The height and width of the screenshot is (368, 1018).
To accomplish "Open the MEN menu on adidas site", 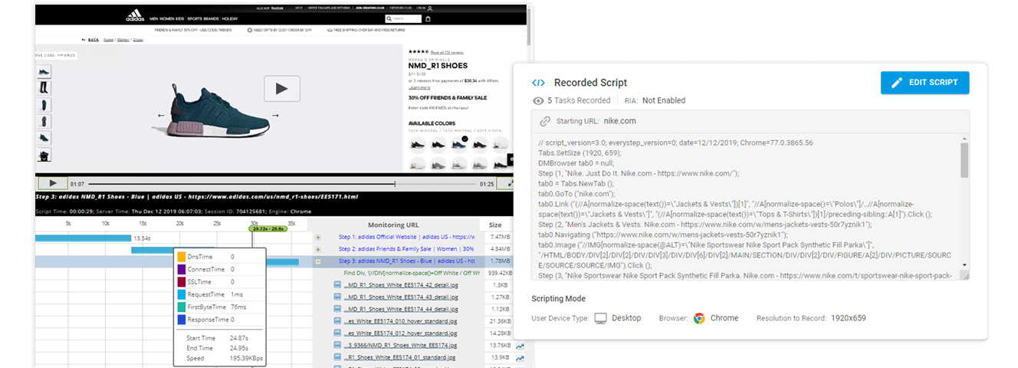I will [156, 19].
